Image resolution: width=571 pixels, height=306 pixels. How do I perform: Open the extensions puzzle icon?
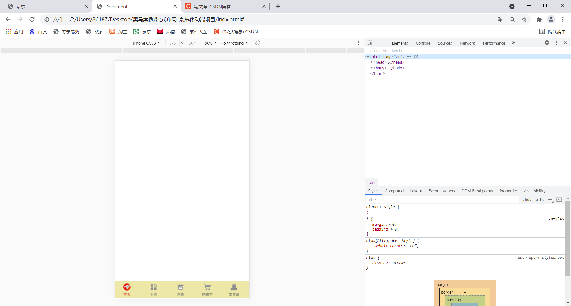(539, 19)
